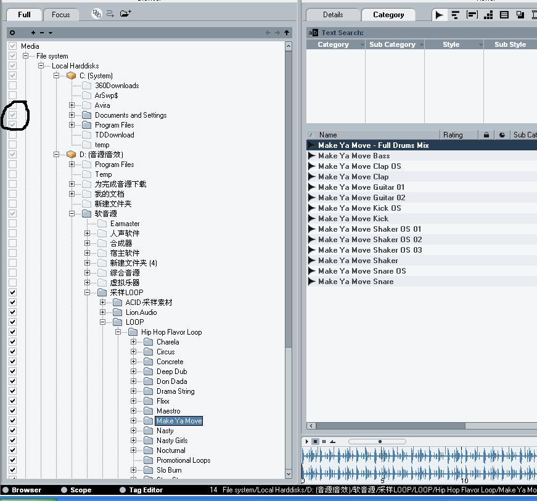Click the C: (System) drive icon
537x501 pixels.
pyautogui.click(x=72, y=76)
